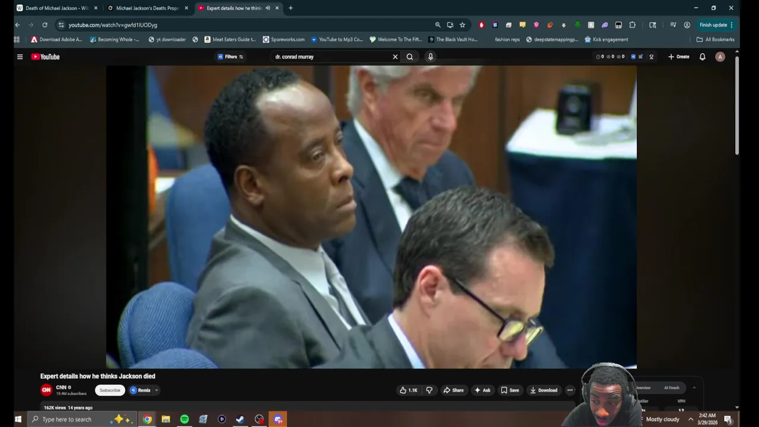
Task: Run search with the magnifier button
Action: (x=410, y=57)
